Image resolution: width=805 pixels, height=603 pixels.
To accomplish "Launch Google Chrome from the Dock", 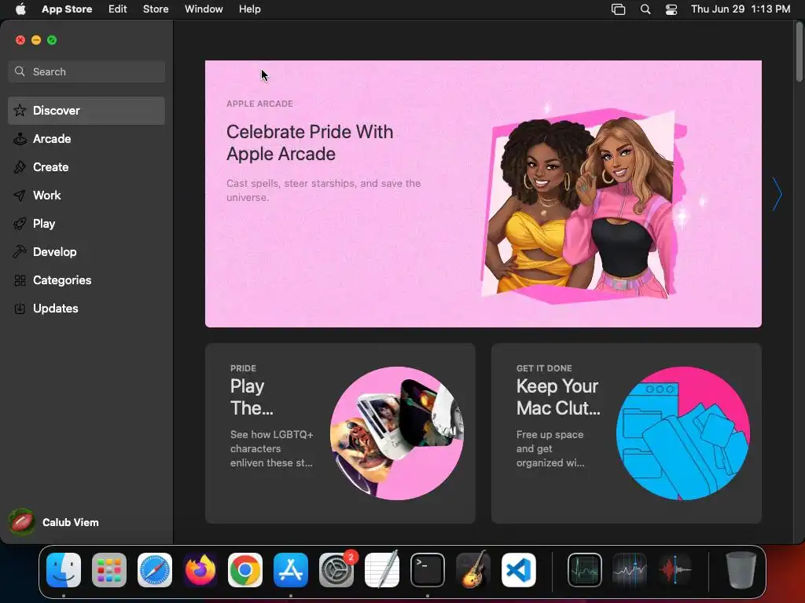I will (x=245, y=570).
